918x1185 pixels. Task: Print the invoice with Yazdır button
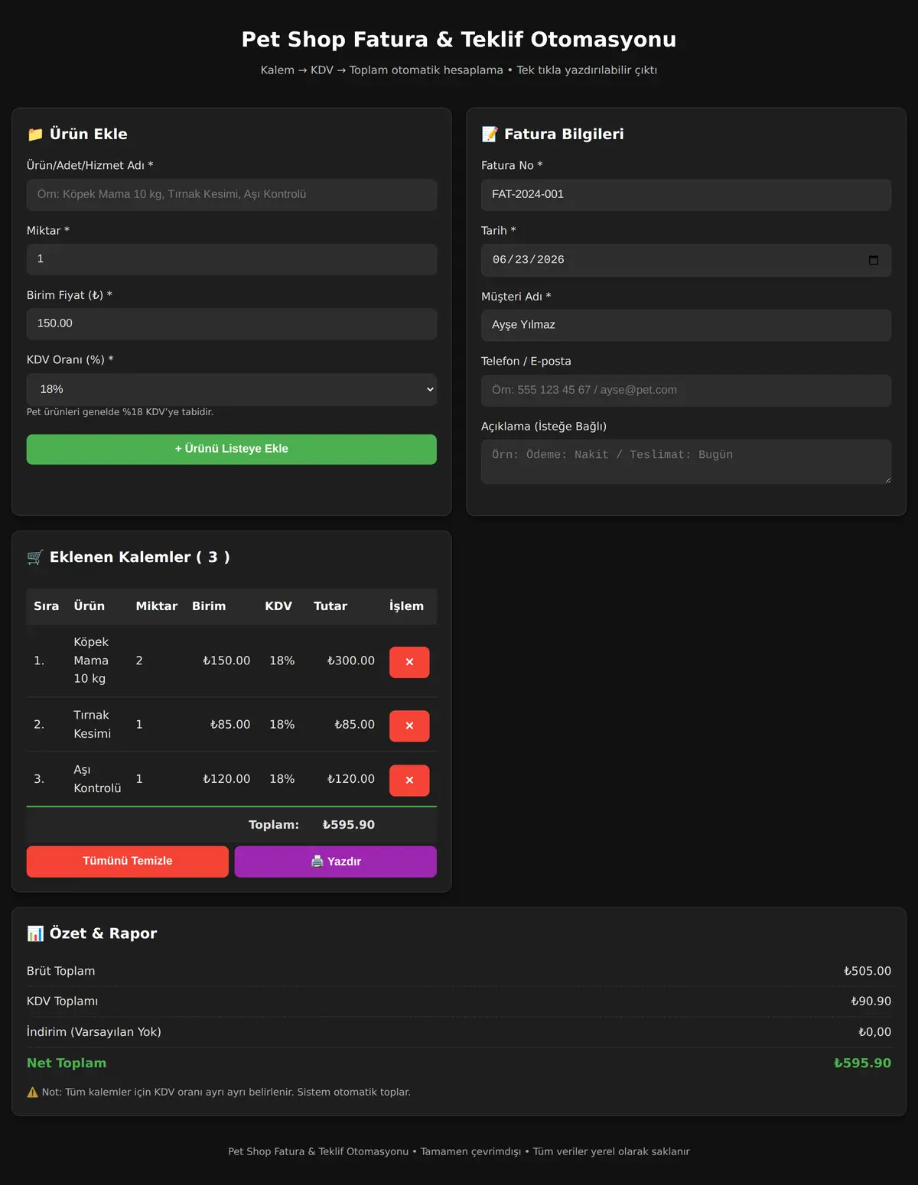point(336,861)
